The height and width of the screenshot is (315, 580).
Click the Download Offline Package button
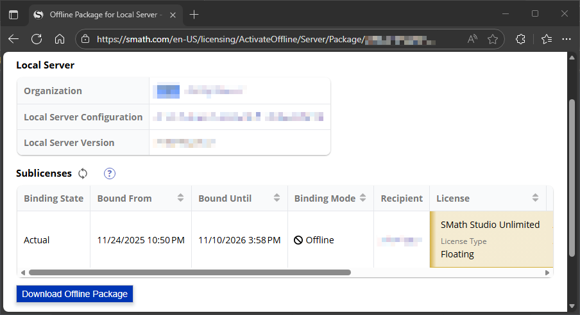point(74,294)
